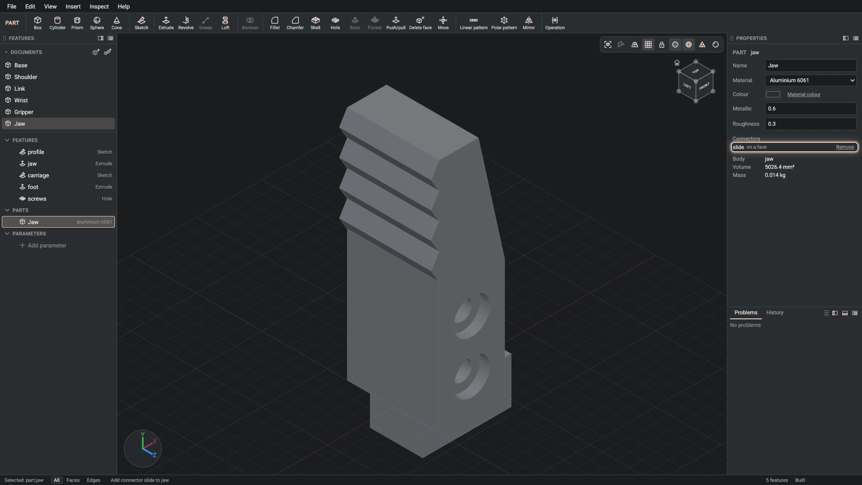
Task: Toggle shaded display circle icon
Action: (675, 44)
